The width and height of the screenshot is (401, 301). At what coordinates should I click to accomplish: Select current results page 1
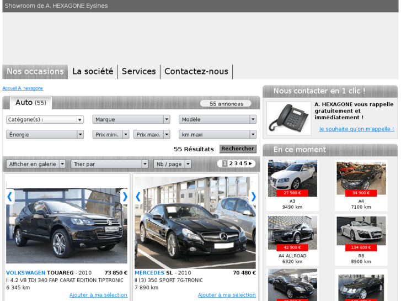coord(225,163)
